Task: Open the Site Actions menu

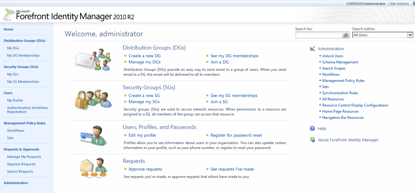Action: click(399, 4)
